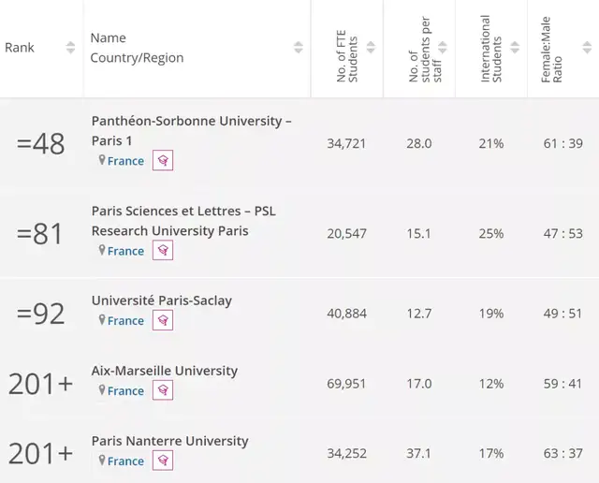Sort by International Students column
This screenshot has width=599, height=483.
coord(515,48)
